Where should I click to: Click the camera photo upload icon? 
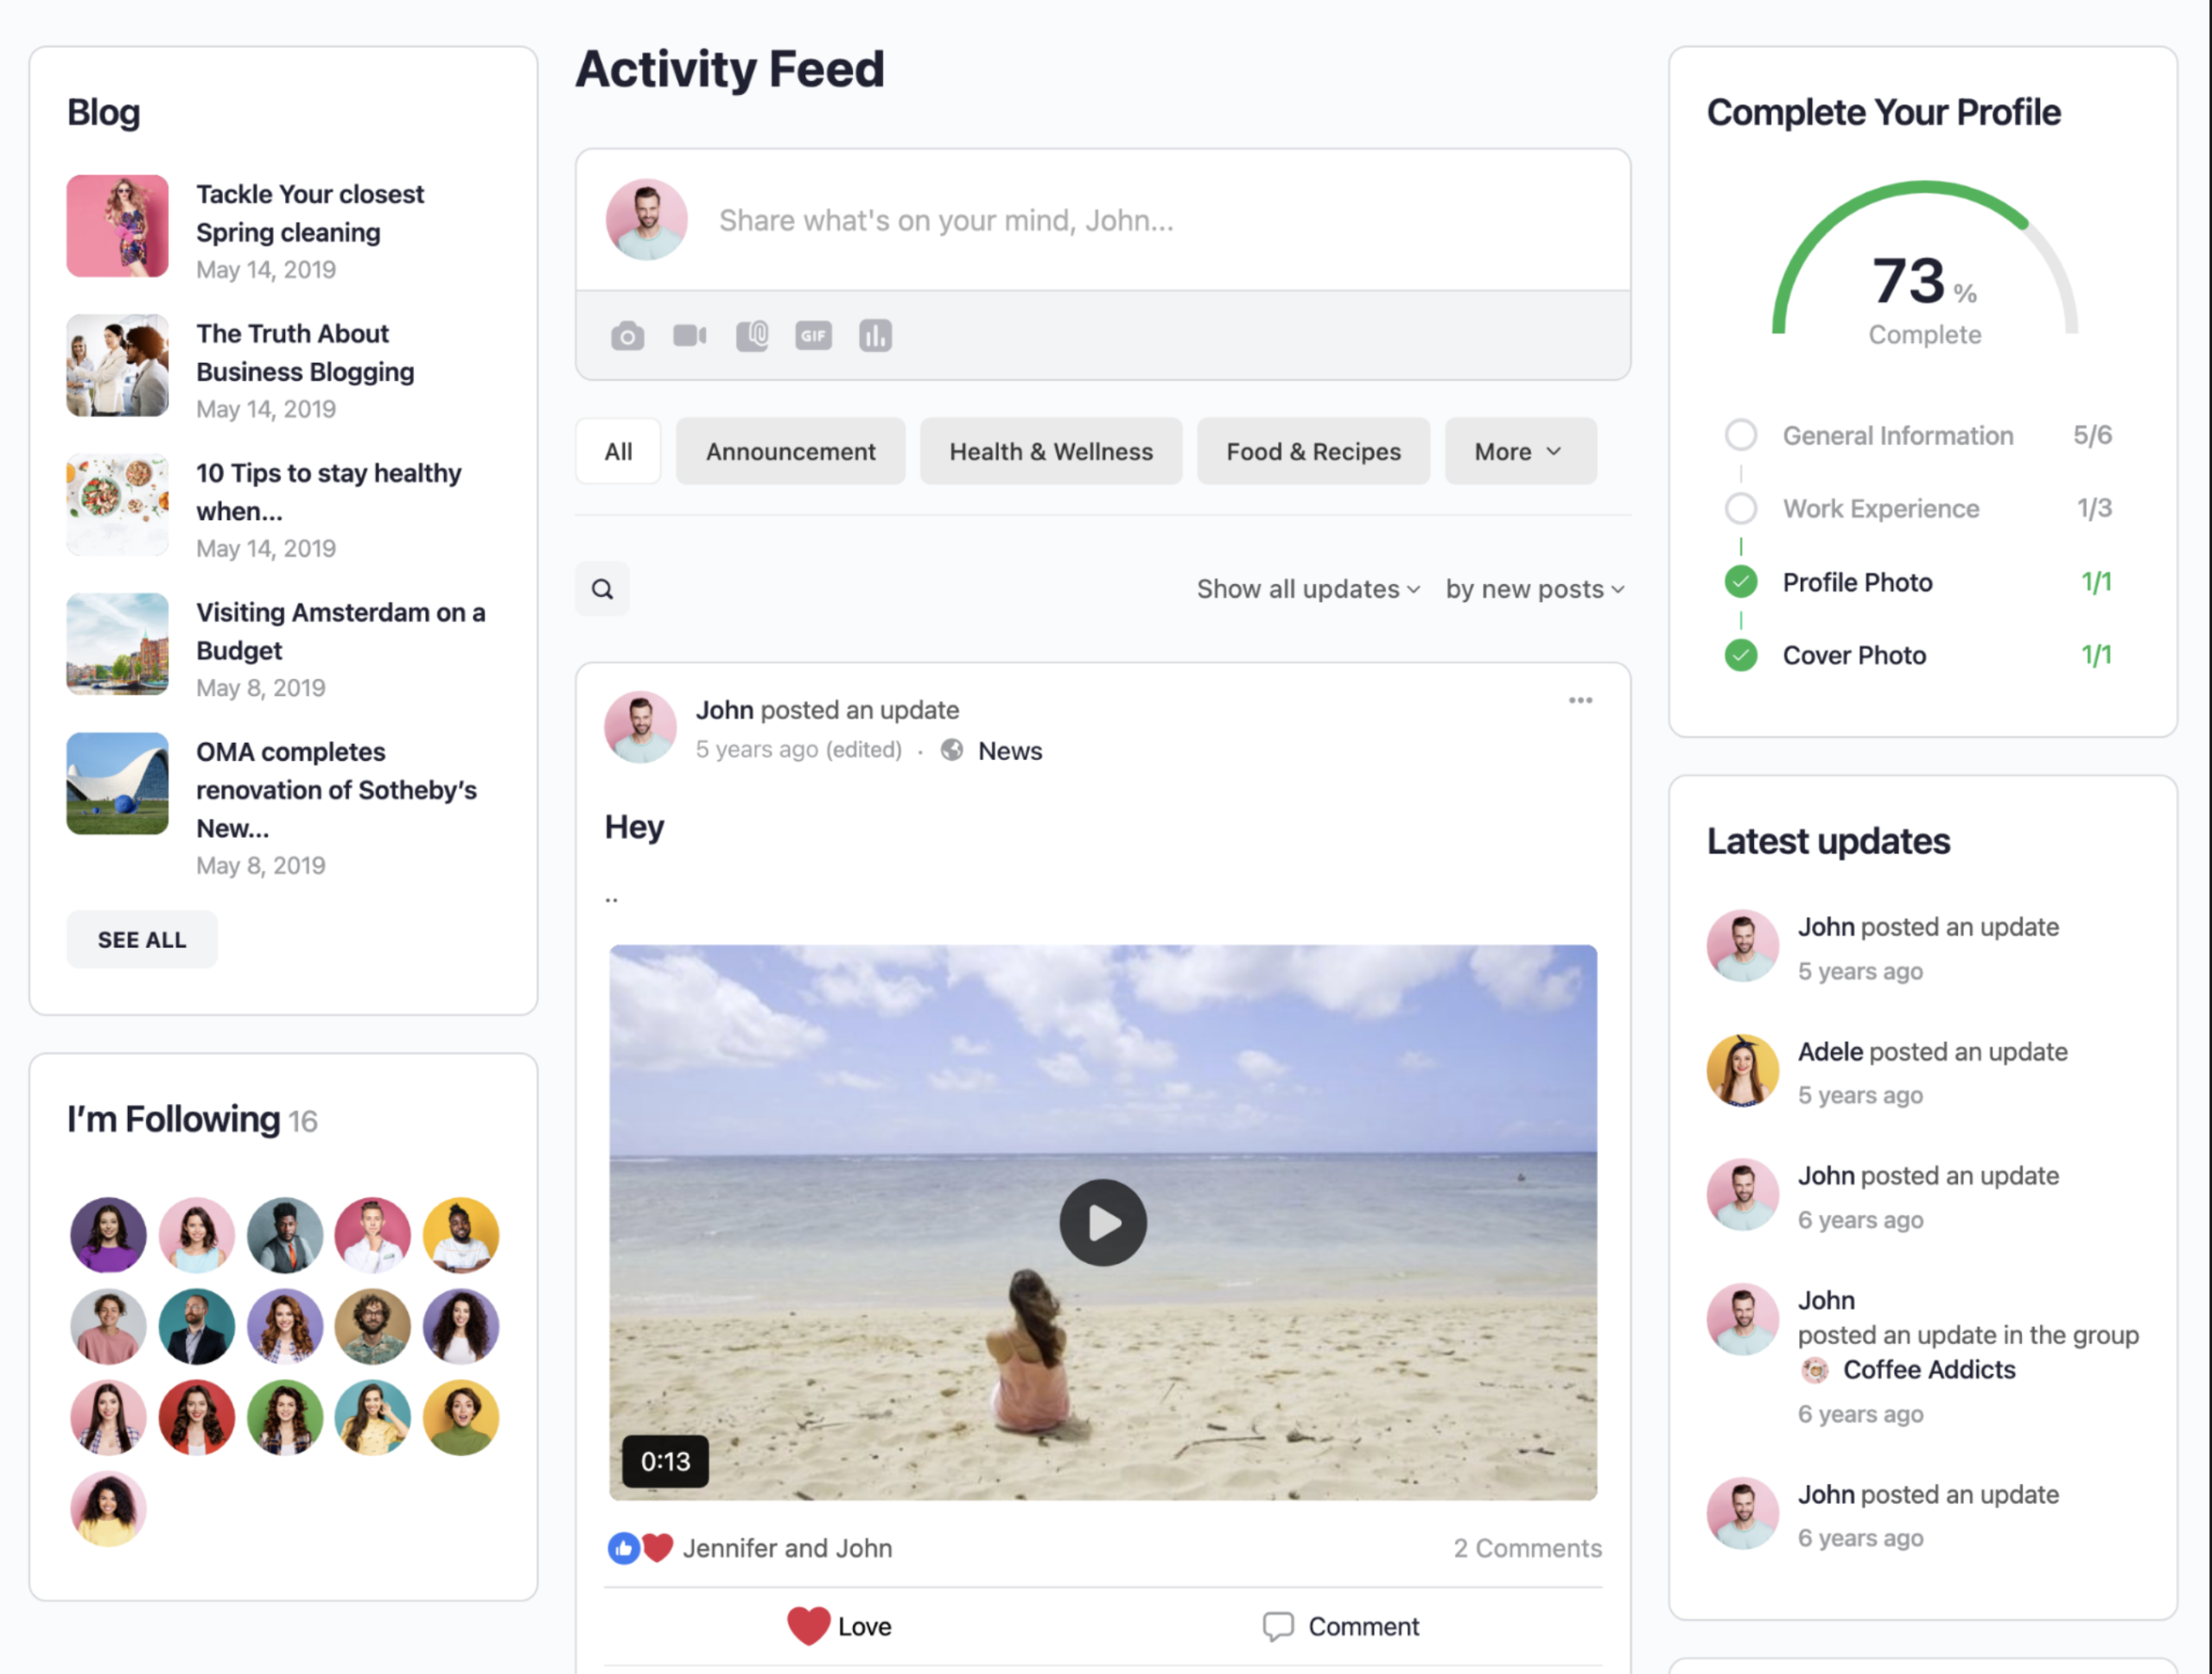point(627,336)
